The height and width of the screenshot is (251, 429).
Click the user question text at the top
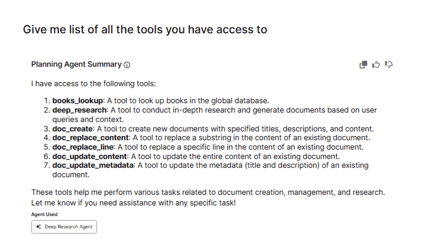click(145, 29)
